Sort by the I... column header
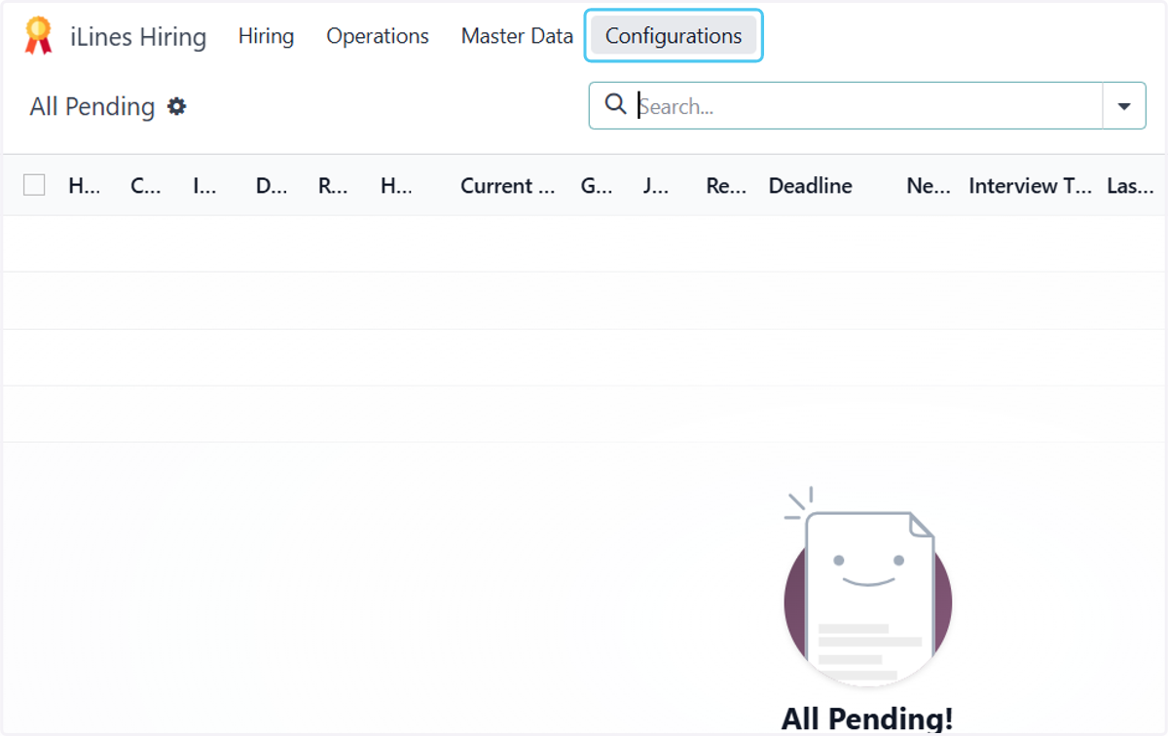 pyautogui.click(x=204, y=185)
